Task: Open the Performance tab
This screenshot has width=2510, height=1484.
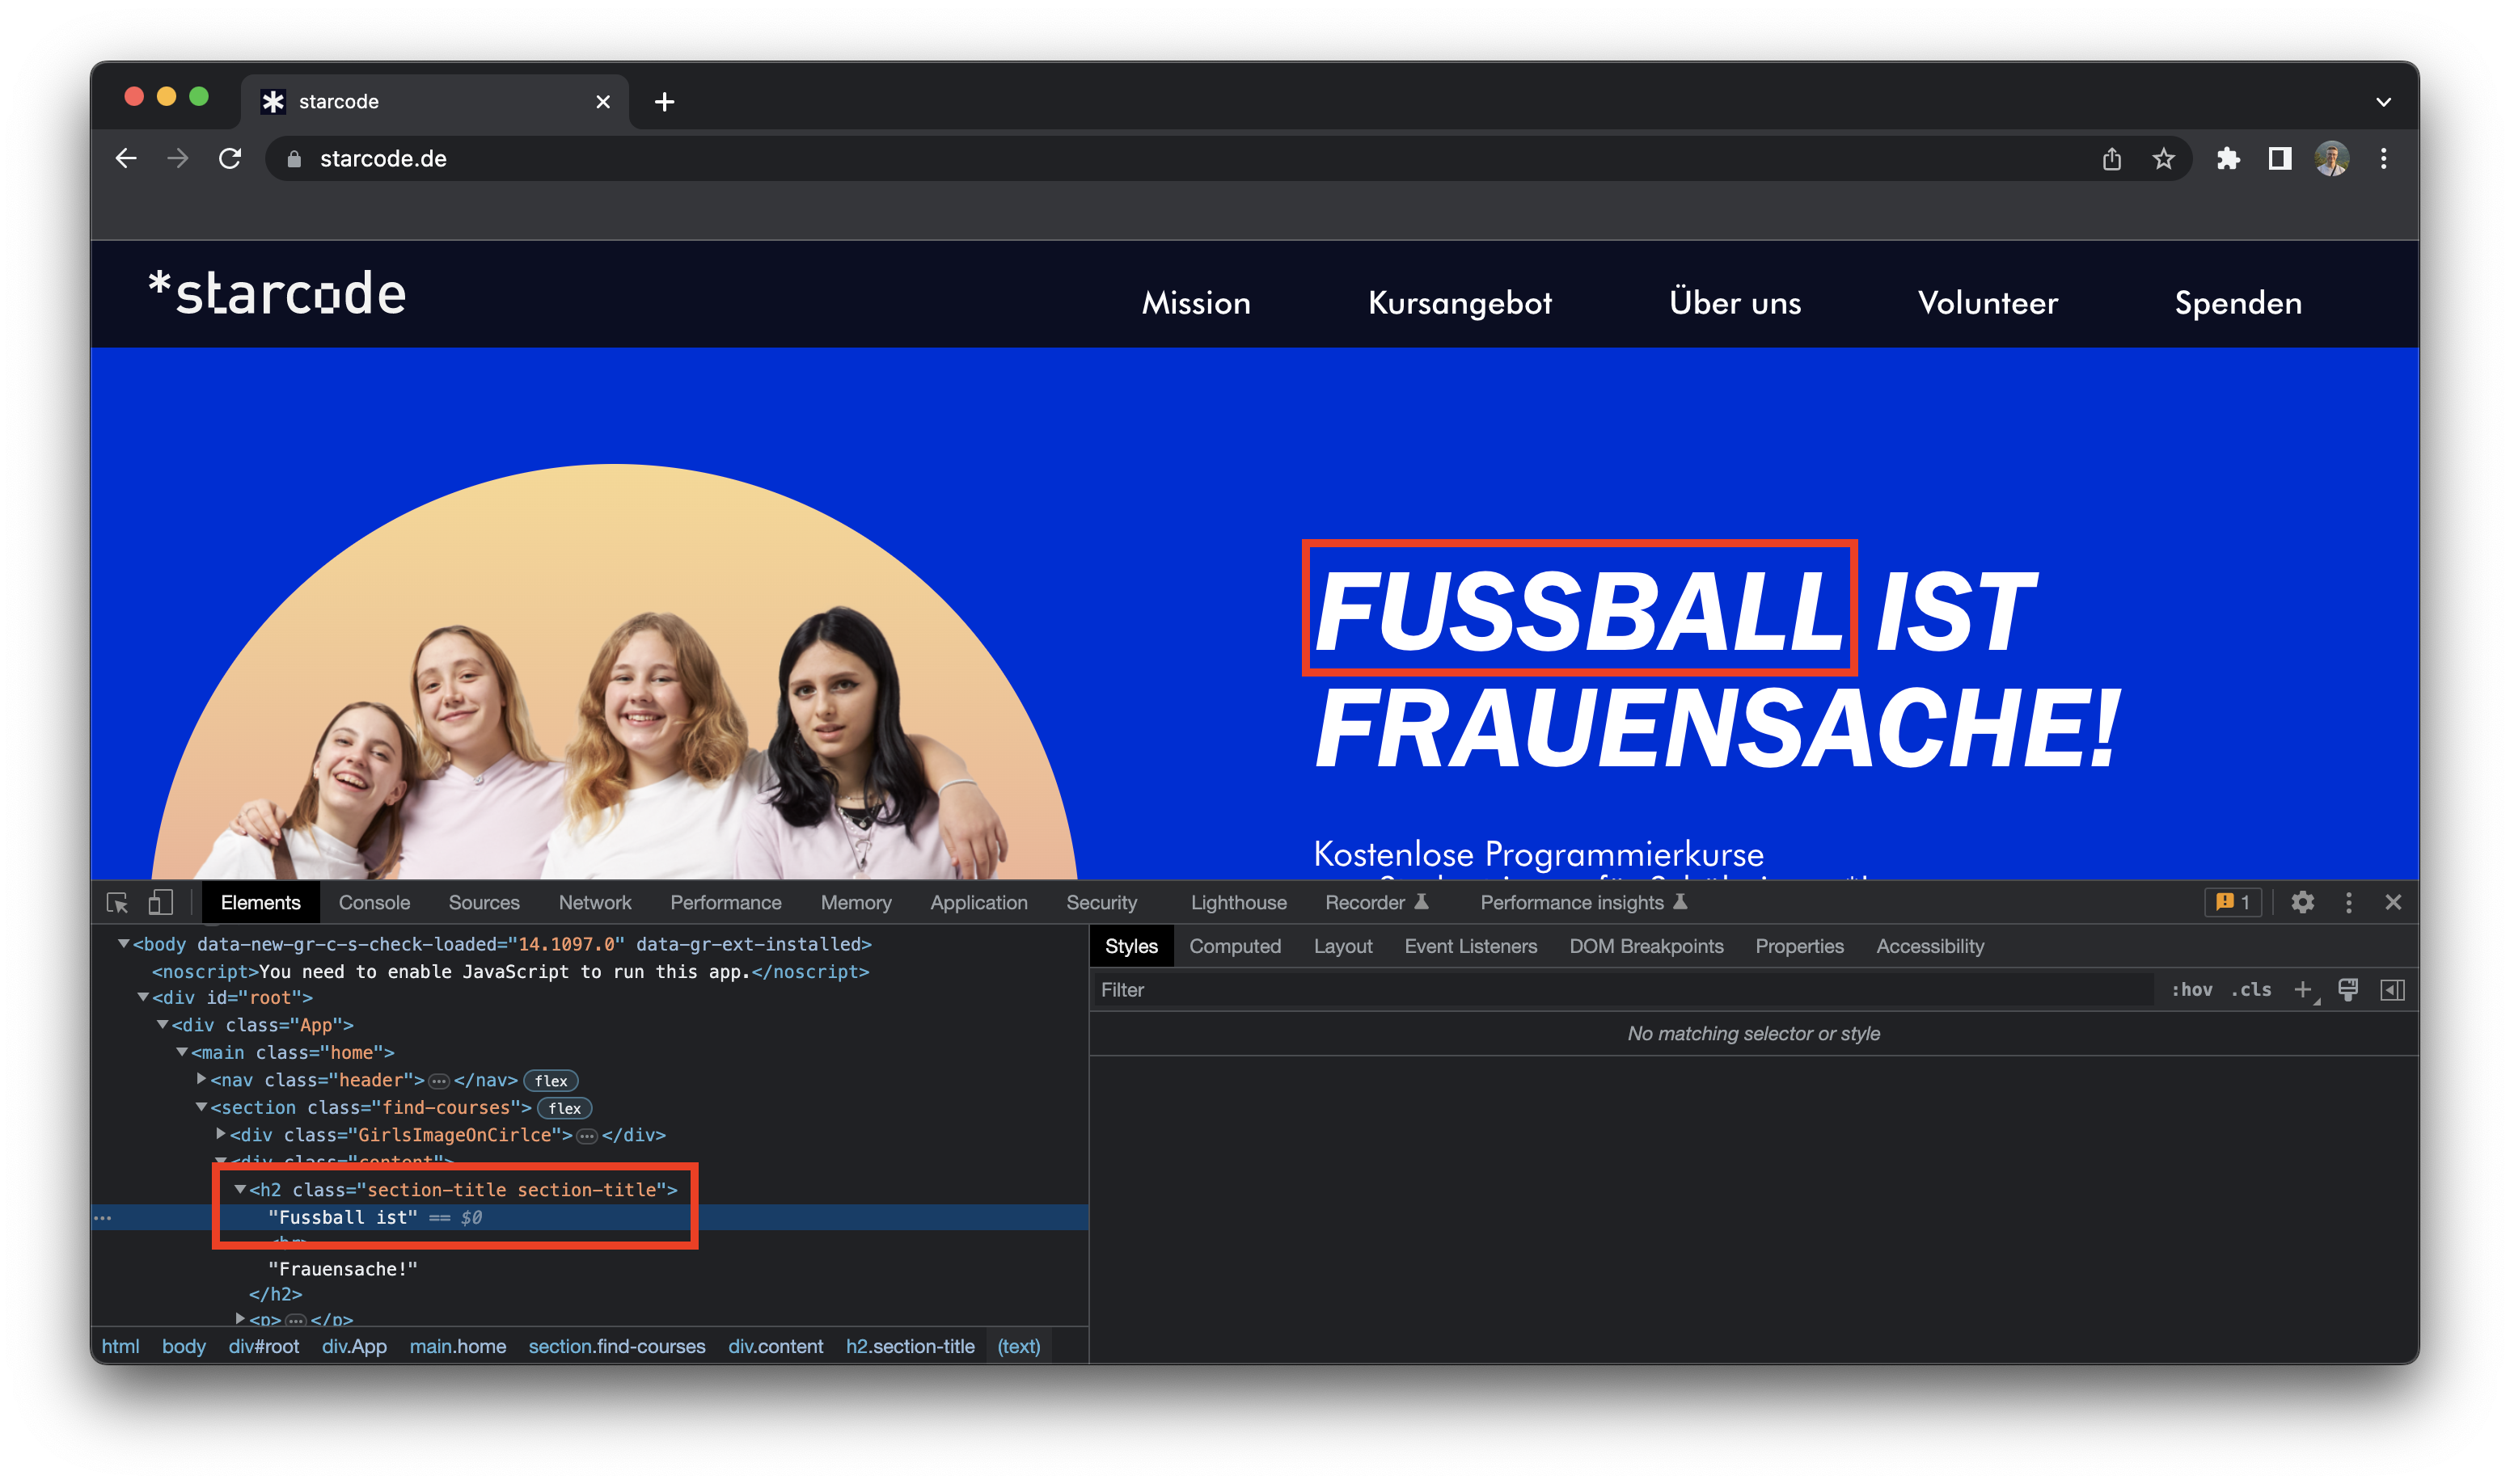Action: (x=726, y=902)
